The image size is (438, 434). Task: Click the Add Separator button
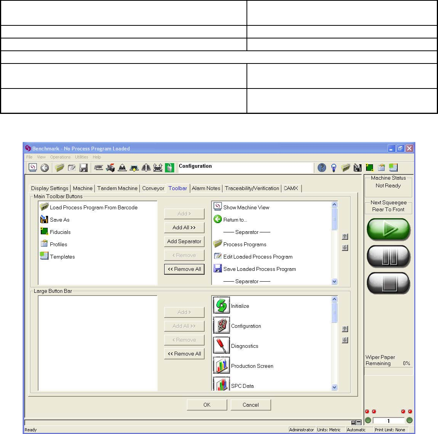click(184, 241)
